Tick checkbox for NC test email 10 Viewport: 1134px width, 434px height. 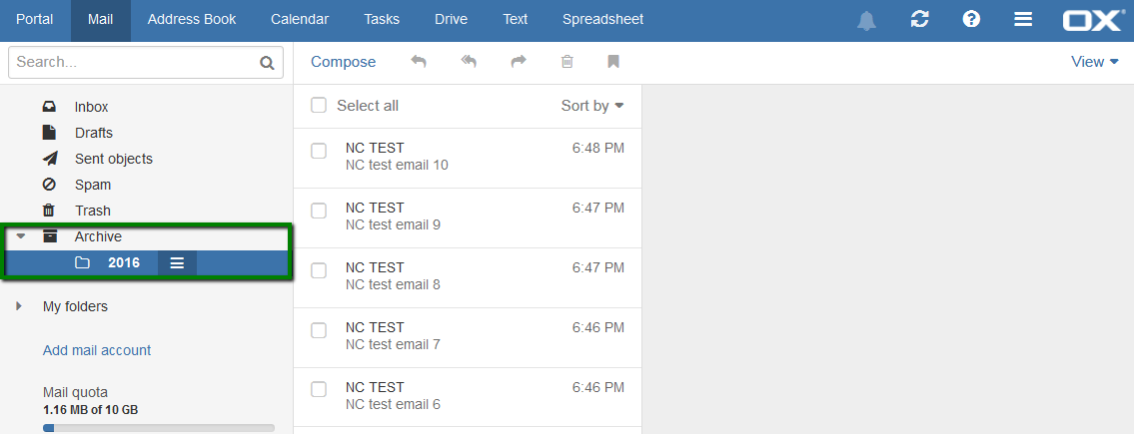318,151
